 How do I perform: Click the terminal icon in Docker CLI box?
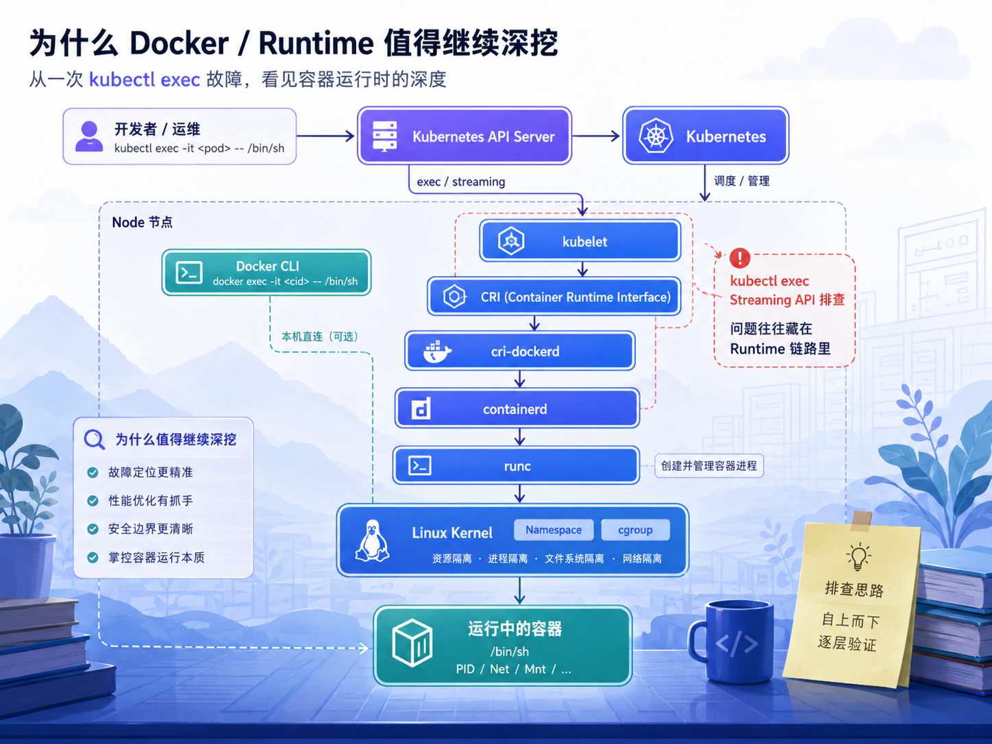tap(189, 273)
